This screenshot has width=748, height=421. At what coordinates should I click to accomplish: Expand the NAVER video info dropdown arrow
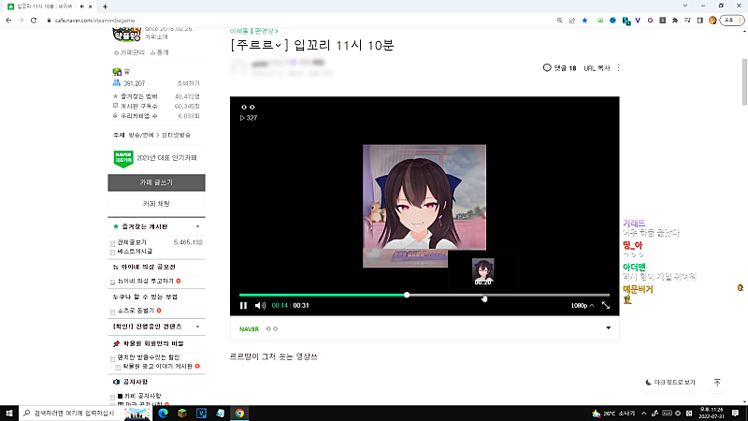point(609,328)
